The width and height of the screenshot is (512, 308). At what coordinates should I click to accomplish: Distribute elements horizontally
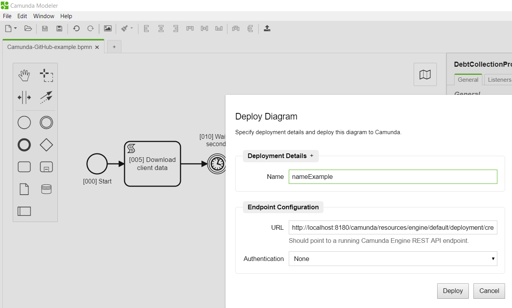tap(236, 28)
